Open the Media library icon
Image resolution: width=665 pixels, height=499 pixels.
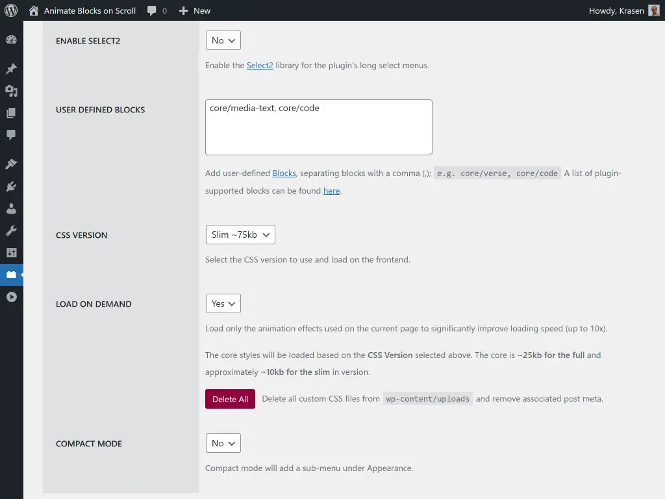(12, 91)
